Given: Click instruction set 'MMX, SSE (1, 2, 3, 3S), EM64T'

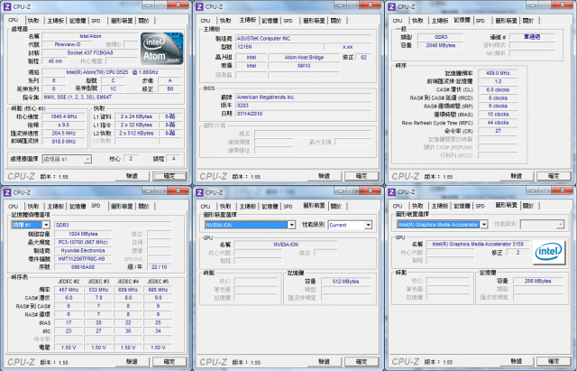Looking at the screenshot, I should tap(112, 97).
